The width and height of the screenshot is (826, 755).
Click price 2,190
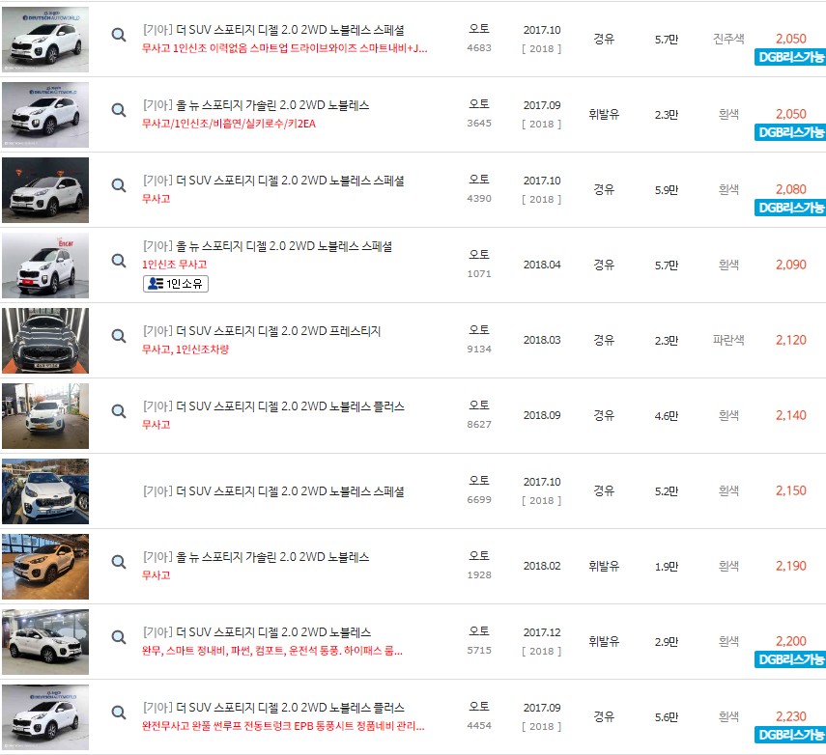(790, 566)
